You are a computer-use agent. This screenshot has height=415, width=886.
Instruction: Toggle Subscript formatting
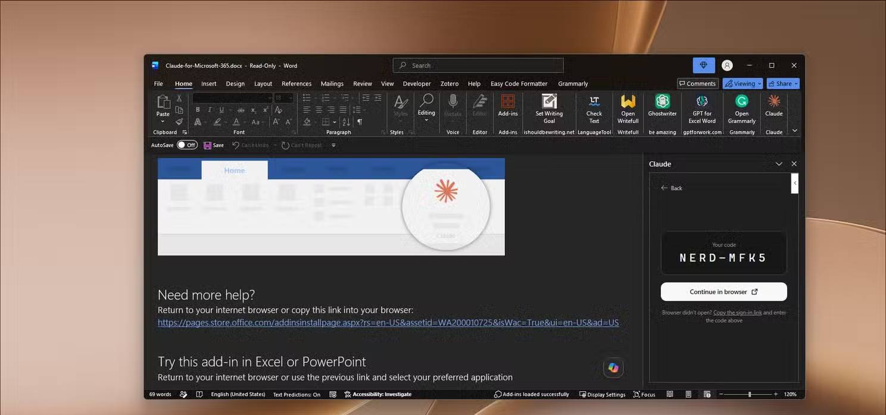(x=253, y=110)
